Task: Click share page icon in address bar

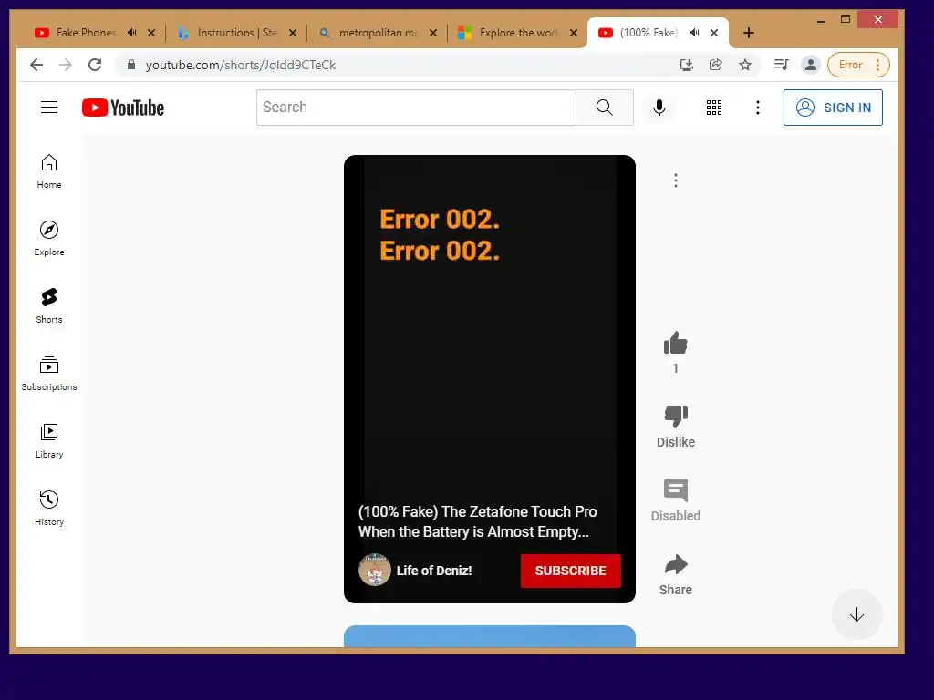Action: [715, 65]
